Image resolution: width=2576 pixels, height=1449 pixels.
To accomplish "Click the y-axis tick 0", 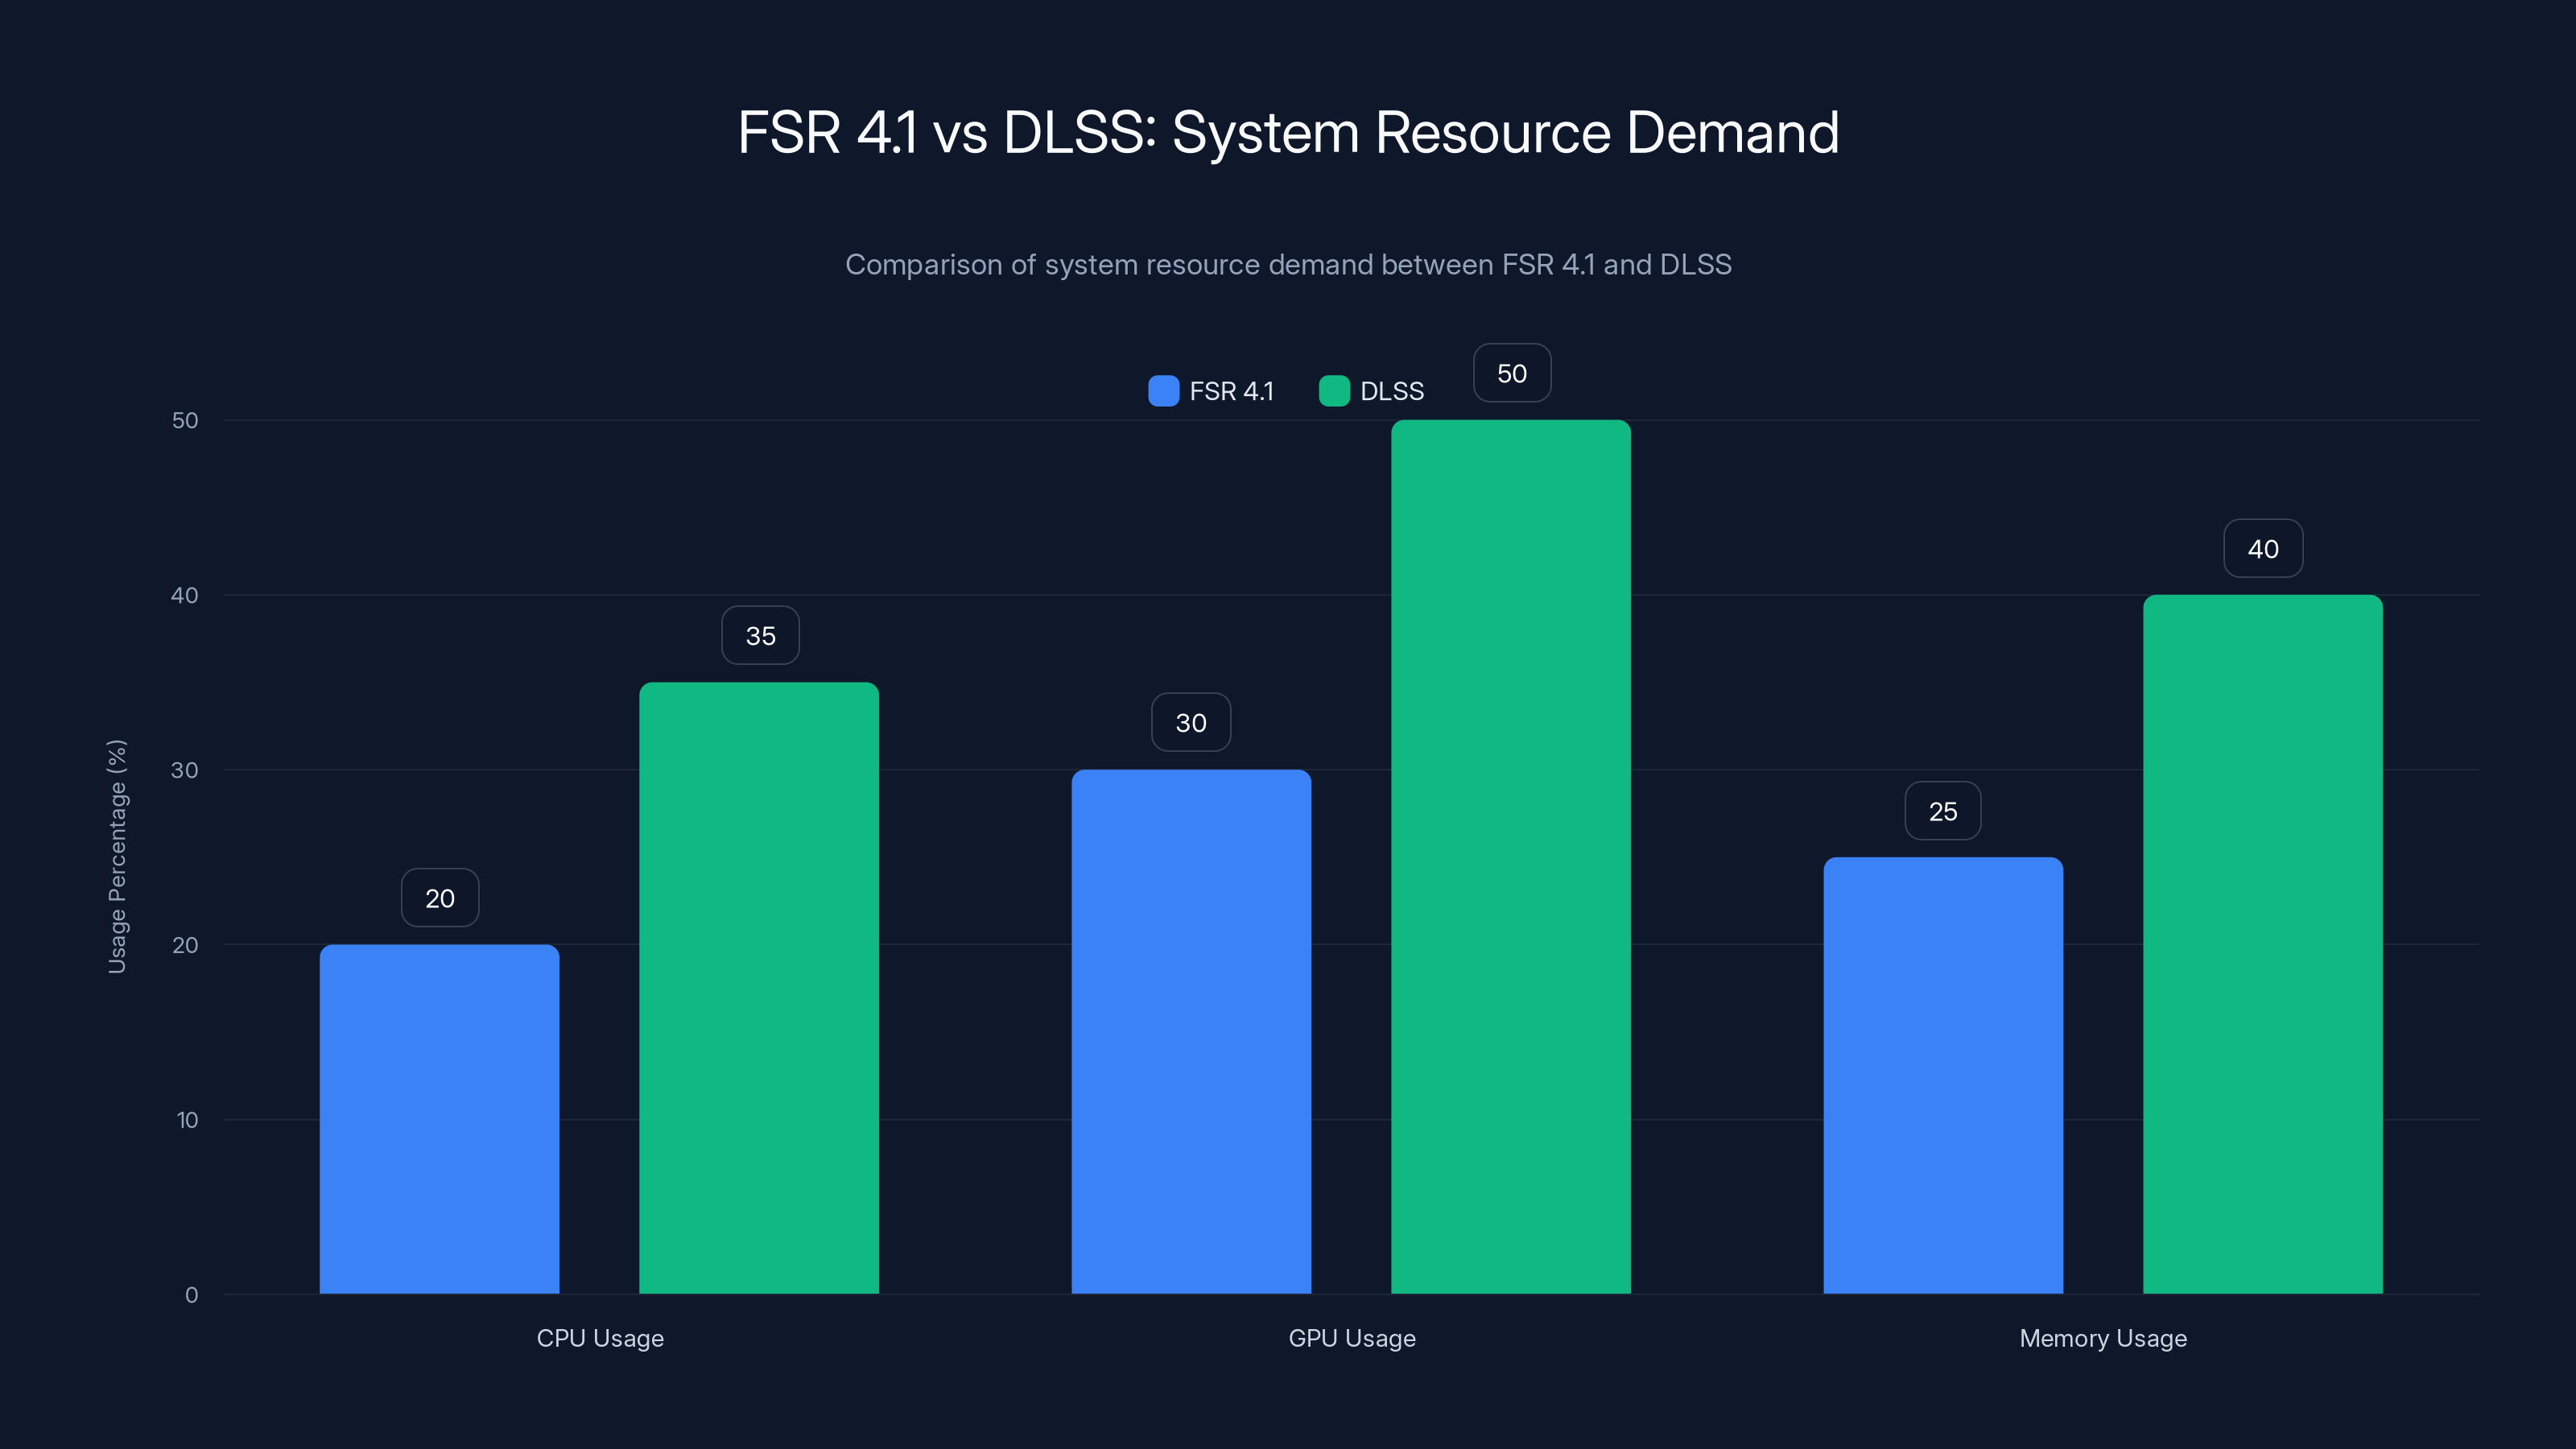I will click(x=192, y=1295).
